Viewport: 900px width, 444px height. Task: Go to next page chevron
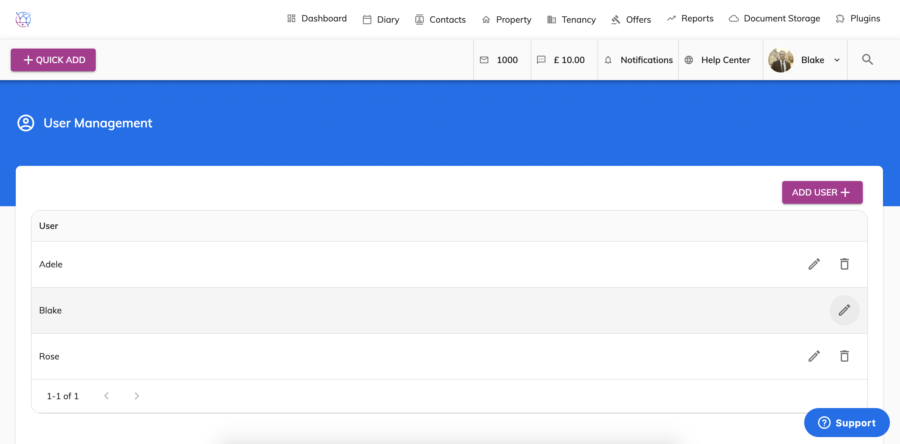137,396
